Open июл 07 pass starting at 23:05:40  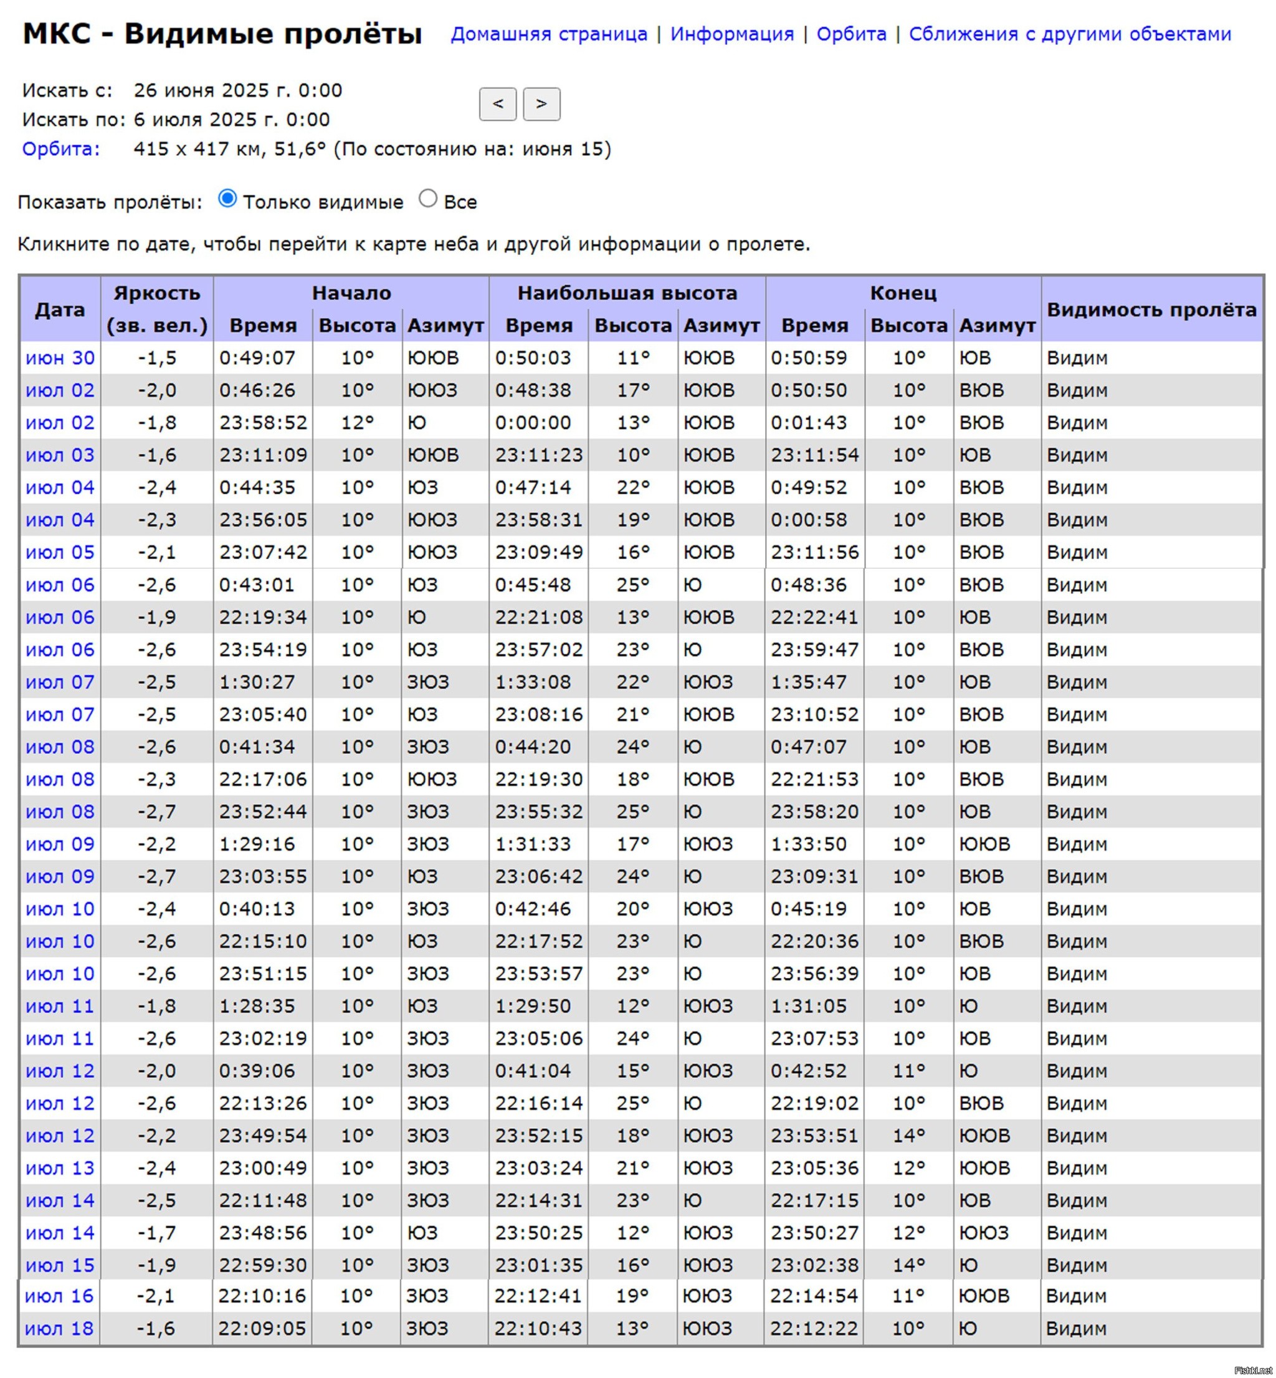click(60, 715)
